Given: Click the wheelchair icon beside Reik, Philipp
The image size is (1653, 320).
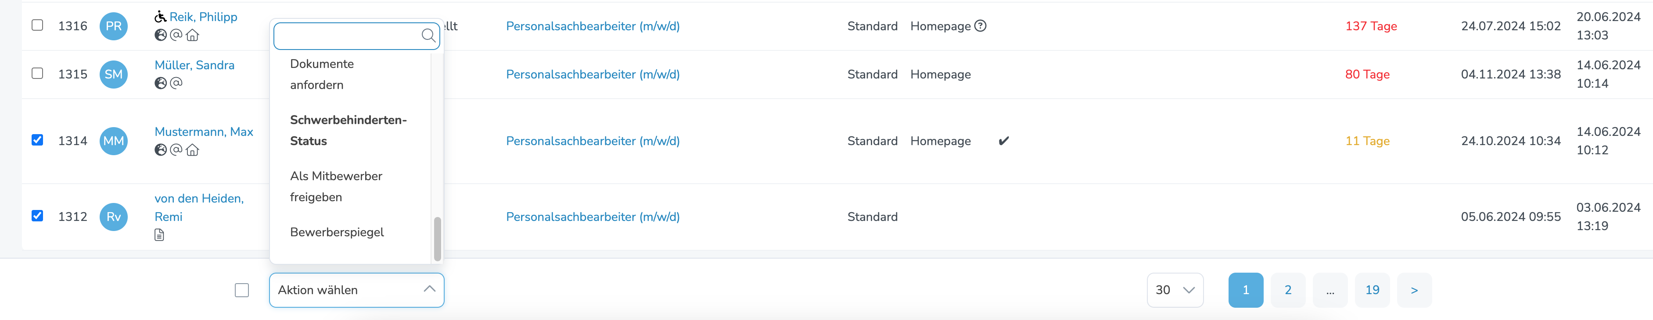Looking at the screenshot, I should [x=160, y=17].
